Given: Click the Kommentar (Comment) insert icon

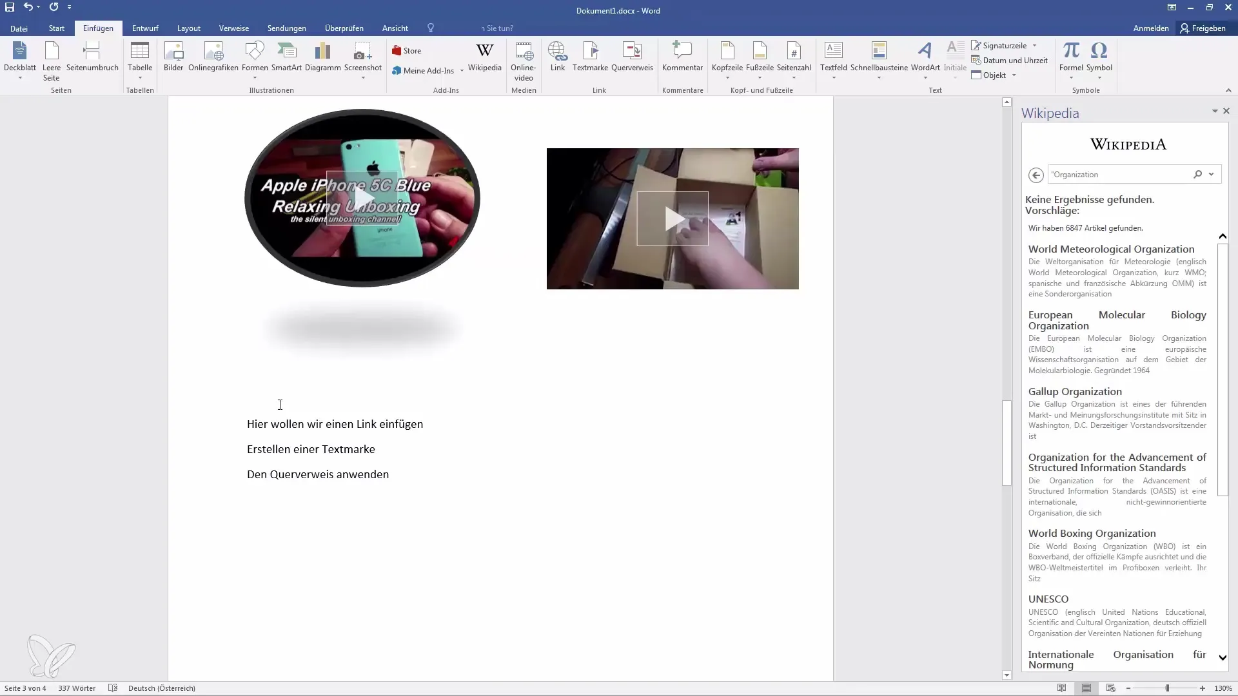Looking at the screenshot, I should [682, 55].
